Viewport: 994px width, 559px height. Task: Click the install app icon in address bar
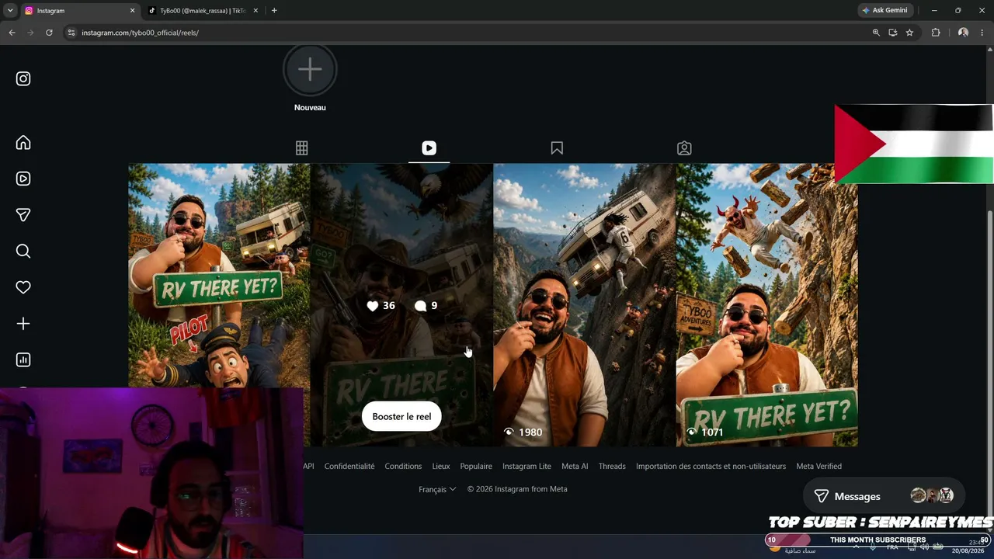(893, 33)
